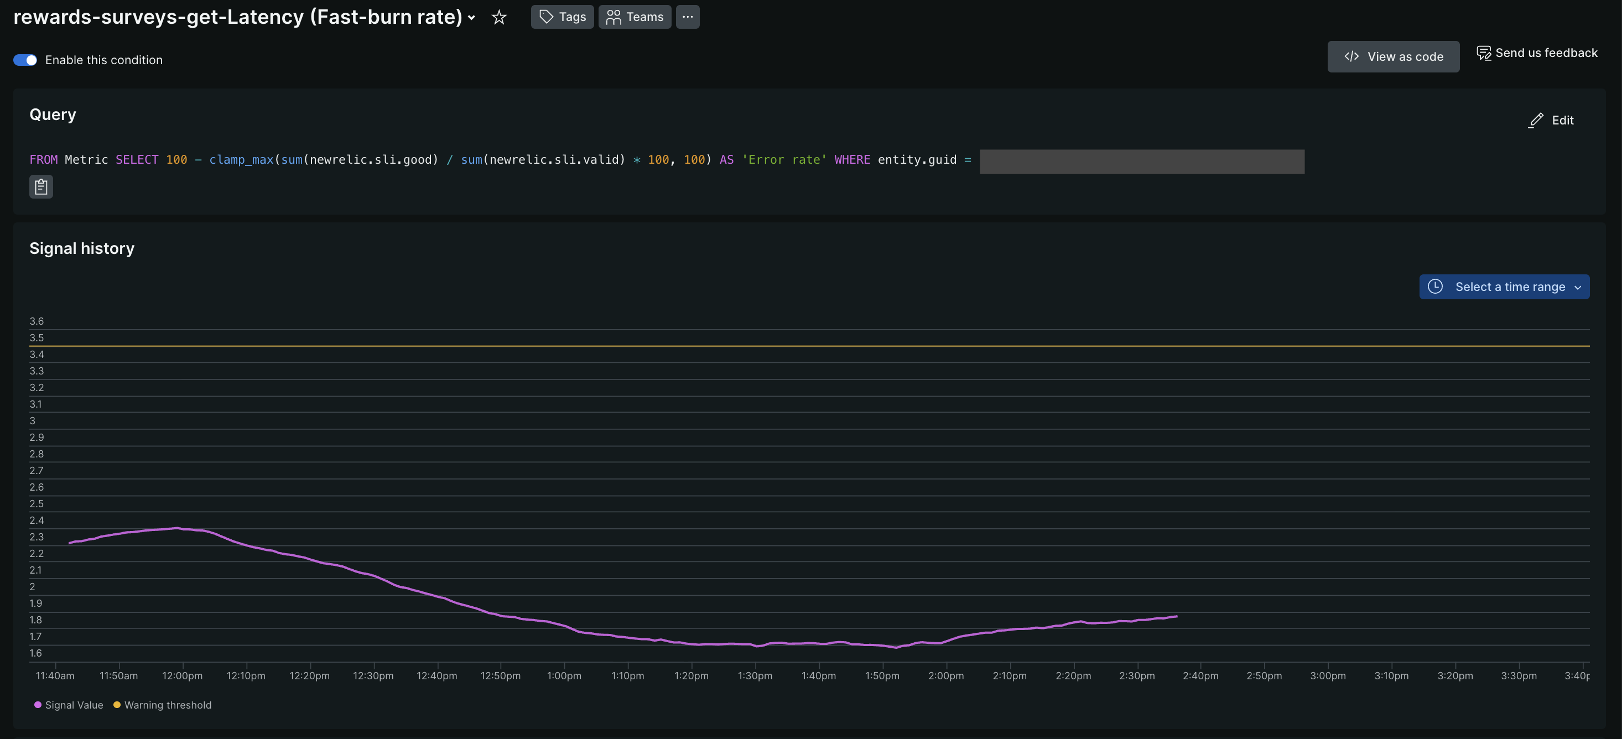Viewport: 1622px width, 739px height.
Task: Click View as code button
Action: (1393, 56)
